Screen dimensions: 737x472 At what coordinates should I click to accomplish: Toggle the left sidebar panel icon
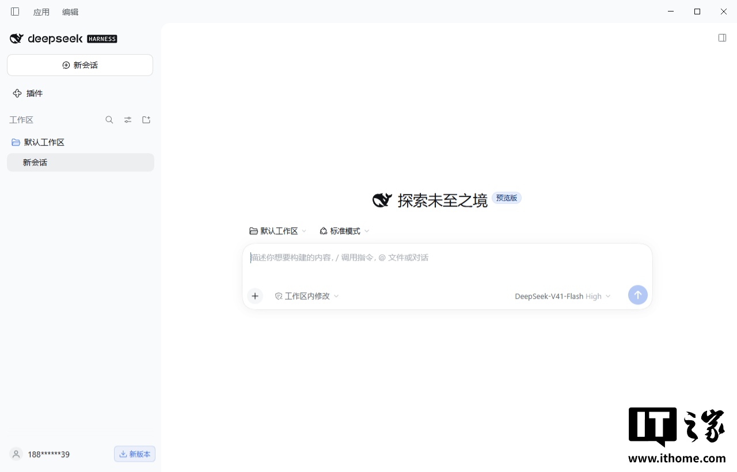pos(15,12)
